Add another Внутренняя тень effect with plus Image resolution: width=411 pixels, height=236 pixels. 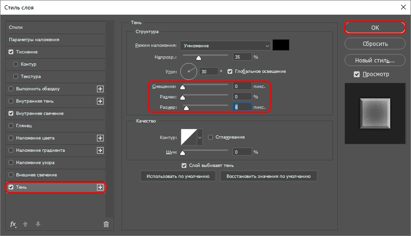pyautogui.click(x=100, y=101)
